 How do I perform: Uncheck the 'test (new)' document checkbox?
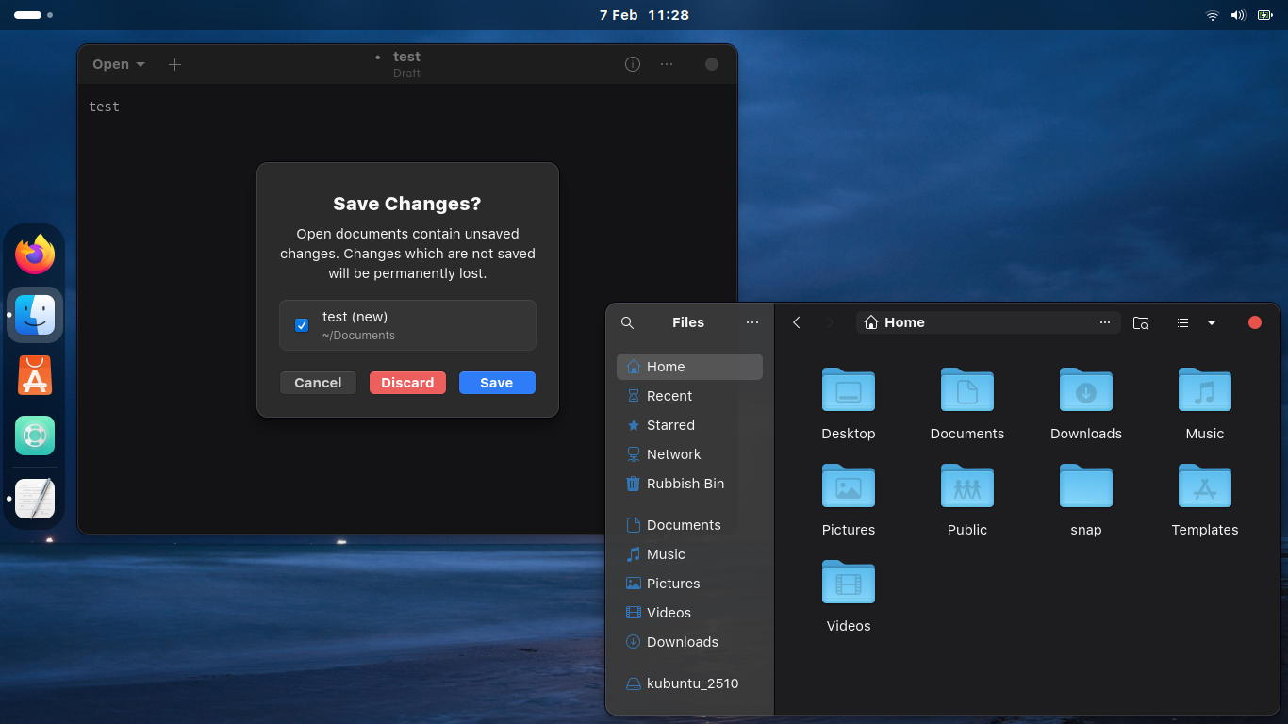pyautogui.click(x=302, y=325)
